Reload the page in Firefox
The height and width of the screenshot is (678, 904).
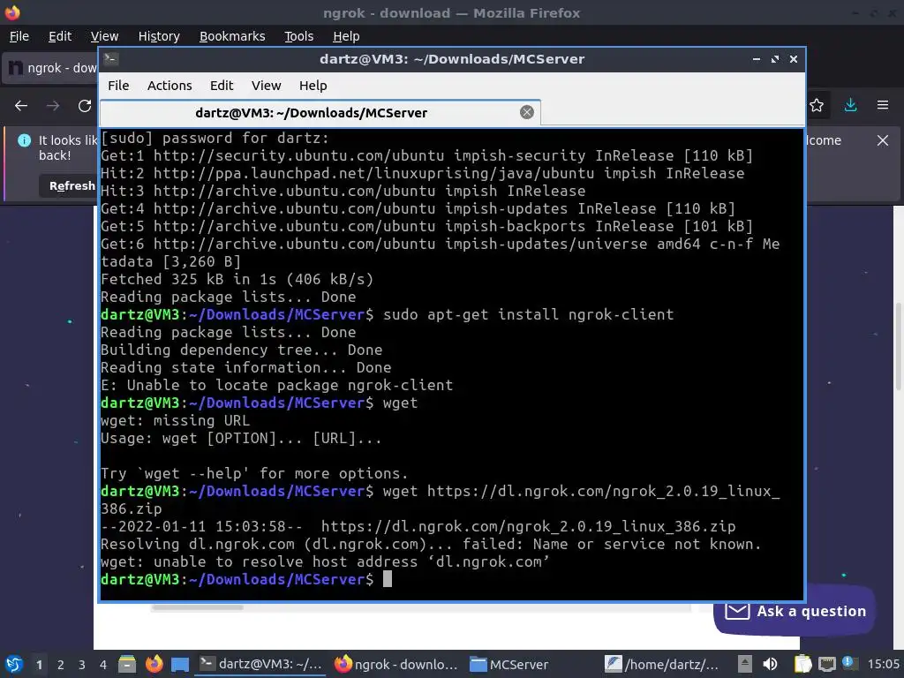click(x=85, y=106)
